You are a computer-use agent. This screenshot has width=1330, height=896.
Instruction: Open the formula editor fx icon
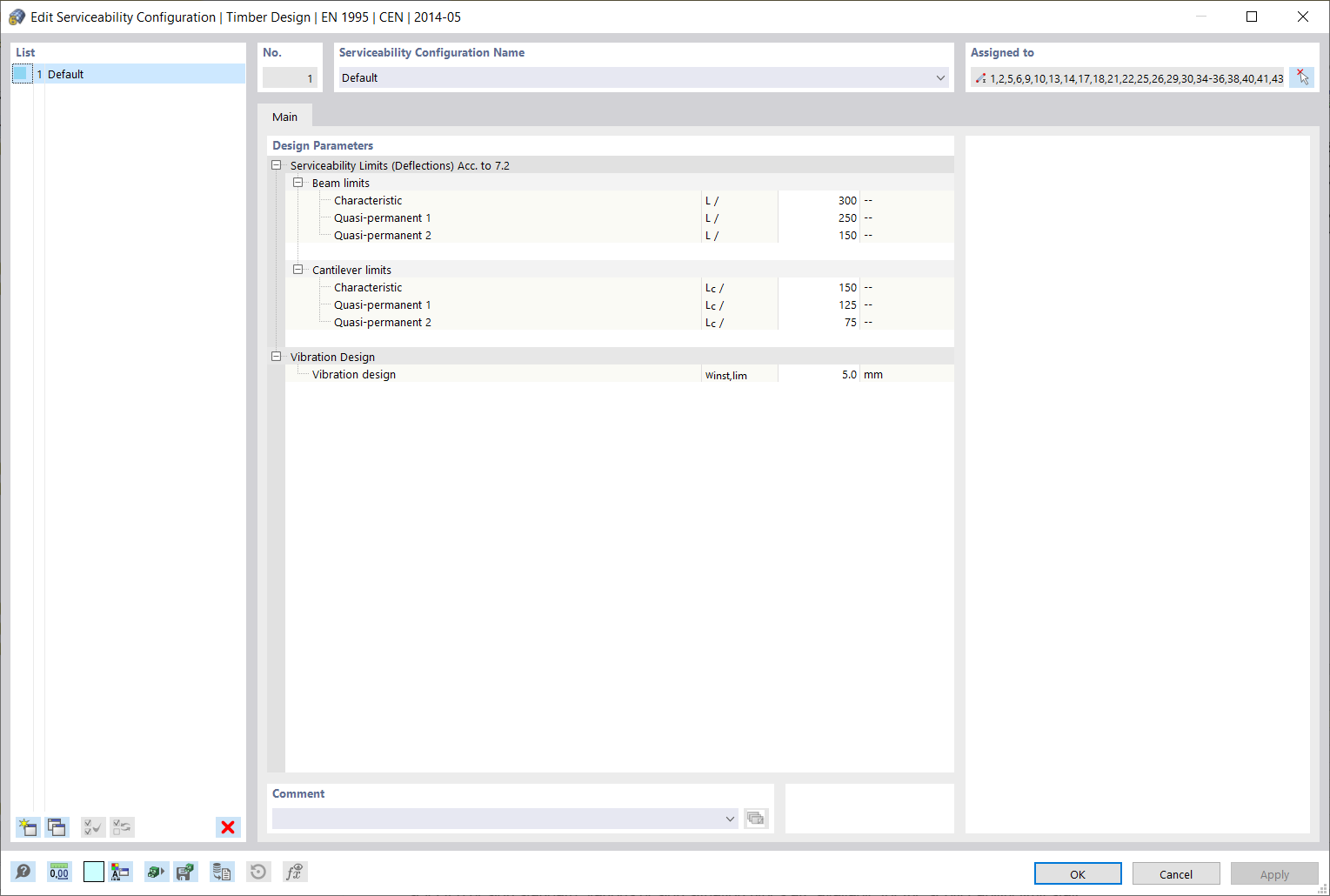[294, 871]
